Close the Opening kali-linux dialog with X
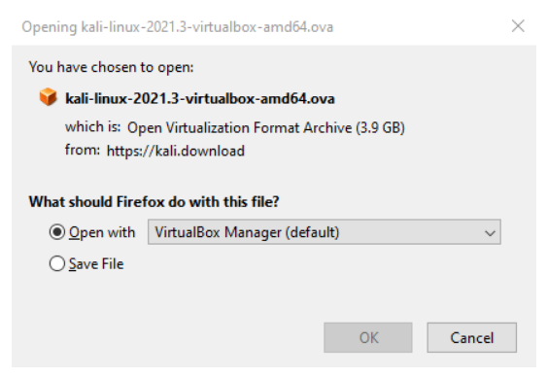The image size is (548, 377). pos(518,26)
